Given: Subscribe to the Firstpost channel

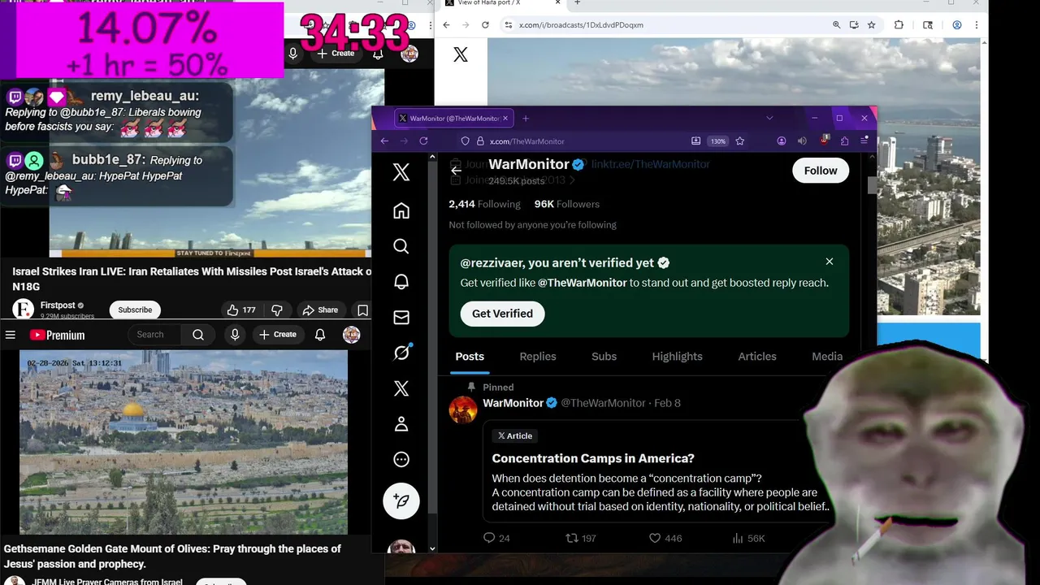Looking at the screenshot, I should point(135,310).
